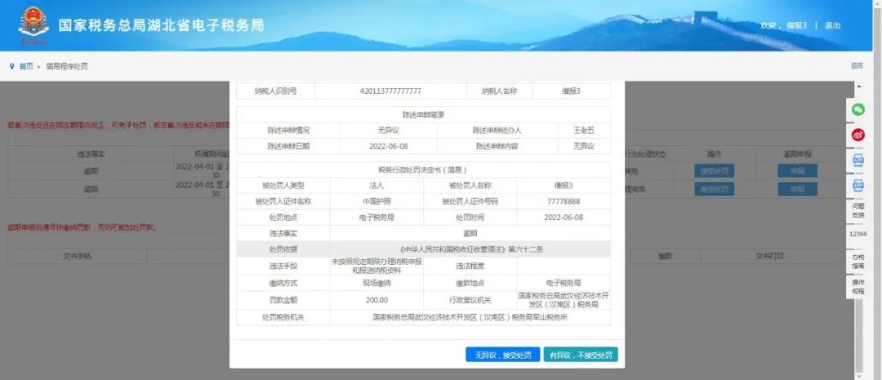Click 退出 to log out
Image resolution: width=882 pixels, height=380 pixels.
pos(832,25)
